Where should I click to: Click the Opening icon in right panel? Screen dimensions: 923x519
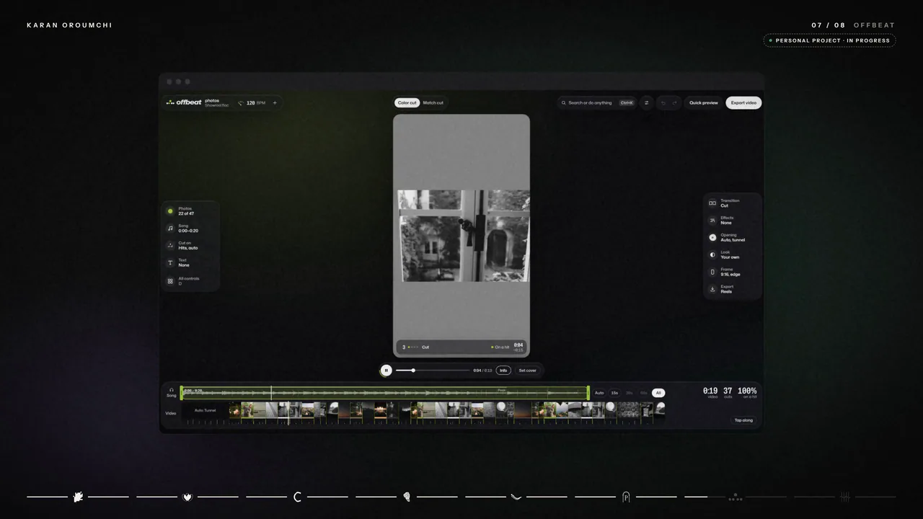click(x=712, y=237)
